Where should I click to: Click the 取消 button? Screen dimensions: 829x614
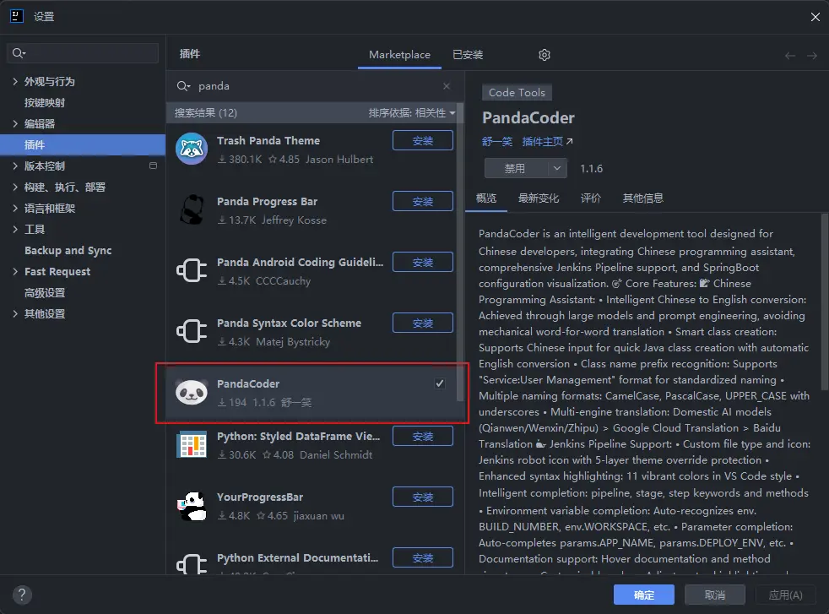coord(715,595)
